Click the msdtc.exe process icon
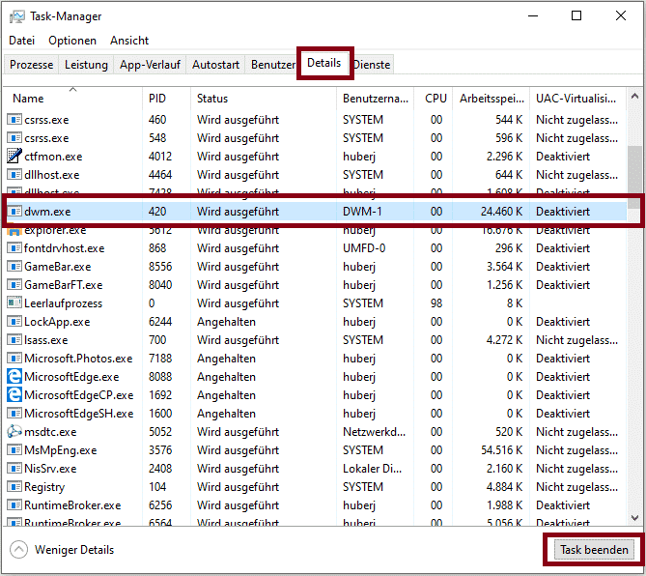The width and height of the screenshot is (646, 576). pos(14,432)
